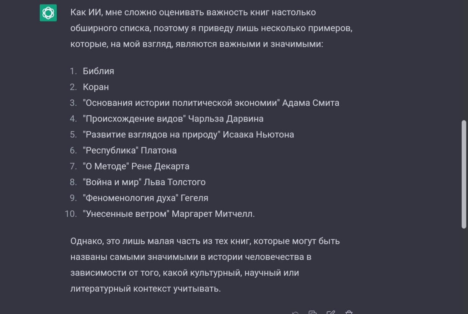Click the regenerate response arrow icon
The image size is (468, 314).
[x=296, y=312]
